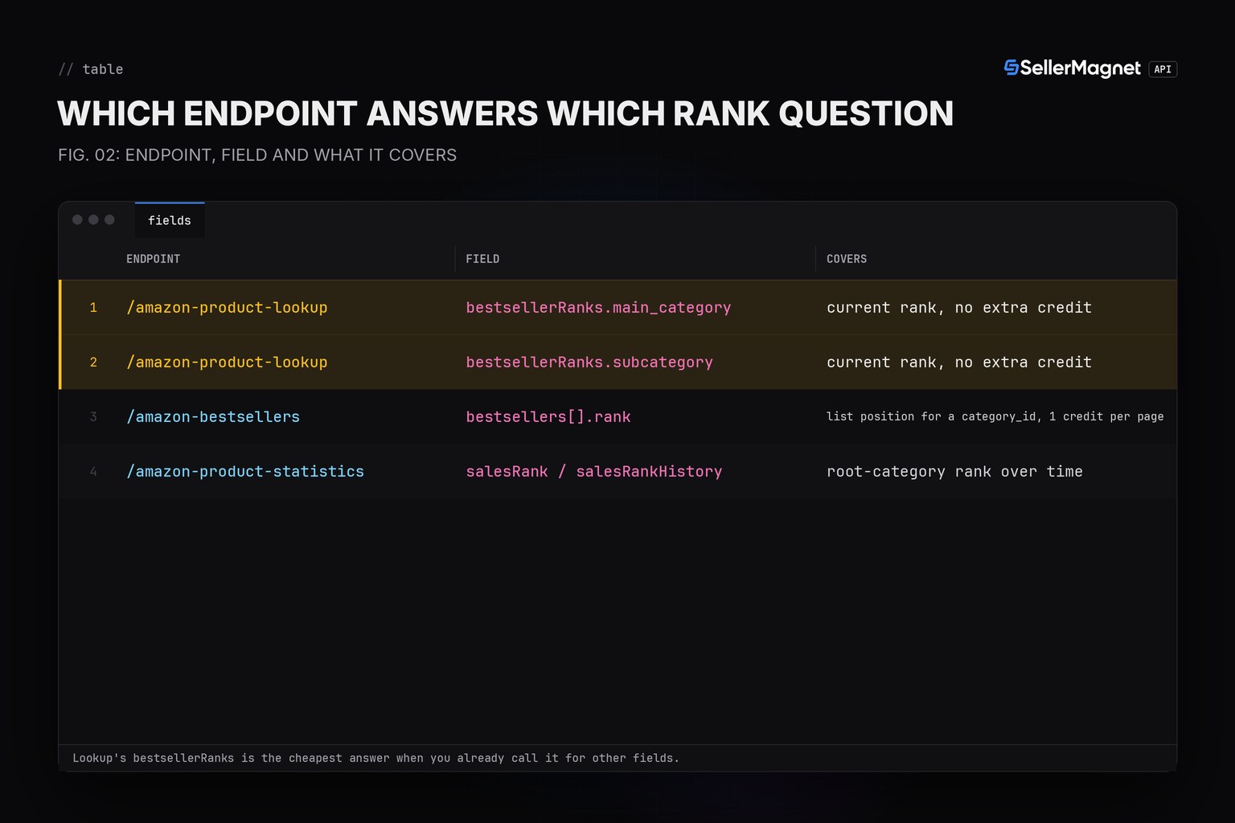Click the "root-category rank over time" cell

[954, 472]
